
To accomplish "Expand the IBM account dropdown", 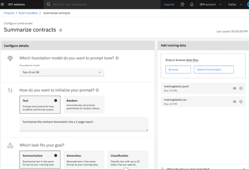I will (x=210, y=4).
